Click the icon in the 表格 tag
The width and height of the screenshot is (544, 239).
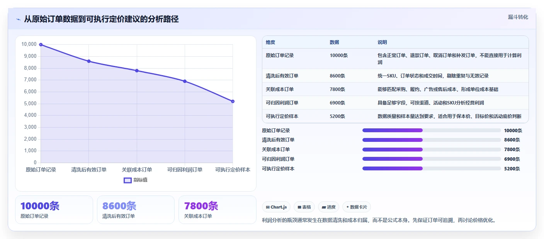click(299, 207)
